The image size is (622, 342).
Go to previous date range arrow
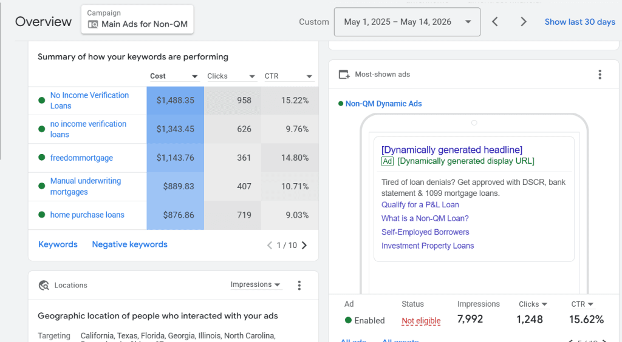point(494,22)
